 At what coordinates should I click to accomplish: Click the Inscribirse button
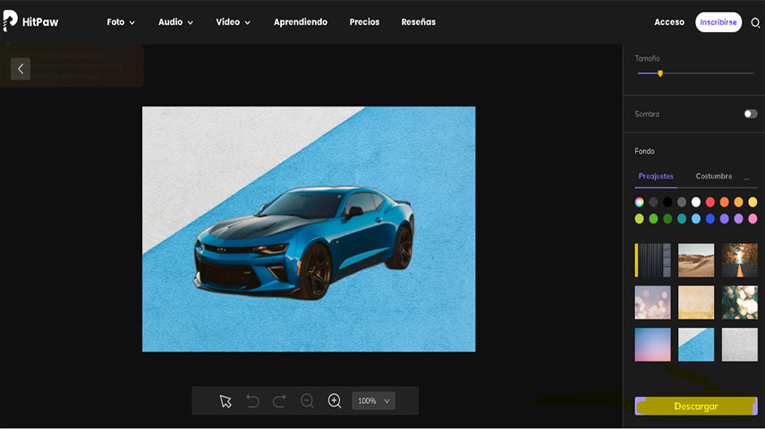click(718, 22)
